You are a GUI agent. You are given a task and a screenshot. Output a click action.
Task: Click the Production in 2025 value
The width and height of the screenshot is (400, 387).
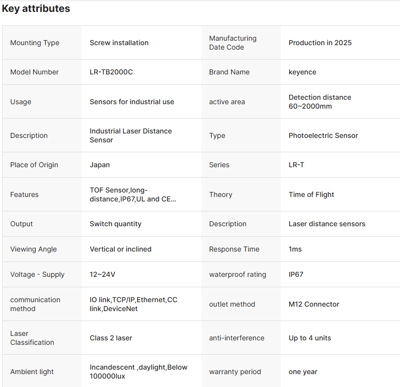coord(320,43)
